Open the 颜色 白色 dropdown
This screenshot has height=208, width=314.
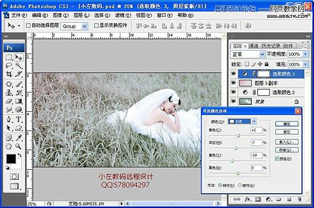pos(253,121)
